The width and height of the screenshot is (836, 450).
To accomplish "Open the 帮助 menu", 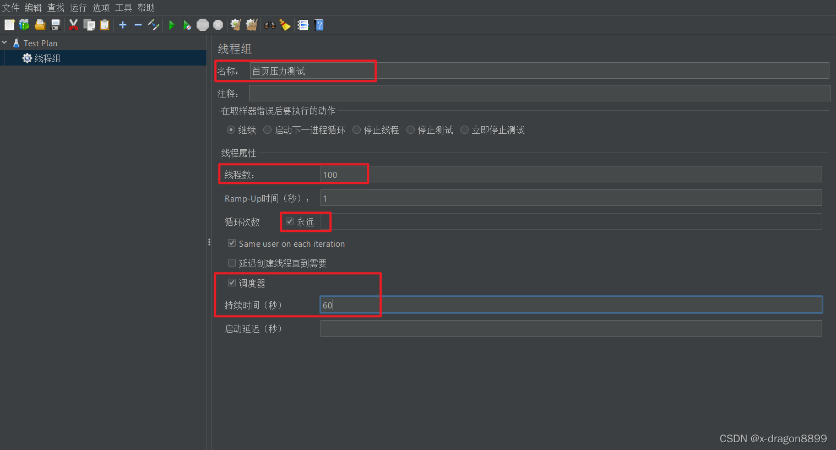I will [146, 8].
